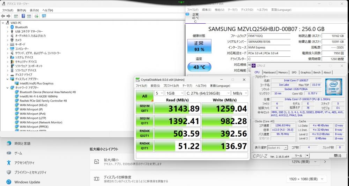Open the 1GiB test size dropdown
Screen dimensions: 349x186
coord(174,93)
